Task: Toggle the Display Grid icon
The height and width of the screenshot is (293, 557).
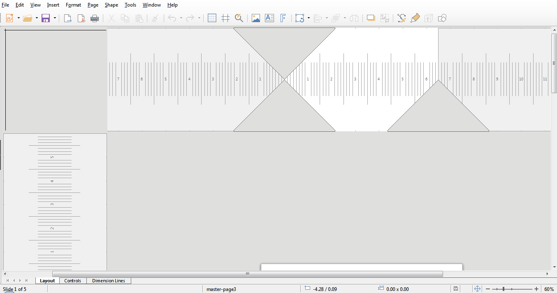Action: click(x=212, y=18)
